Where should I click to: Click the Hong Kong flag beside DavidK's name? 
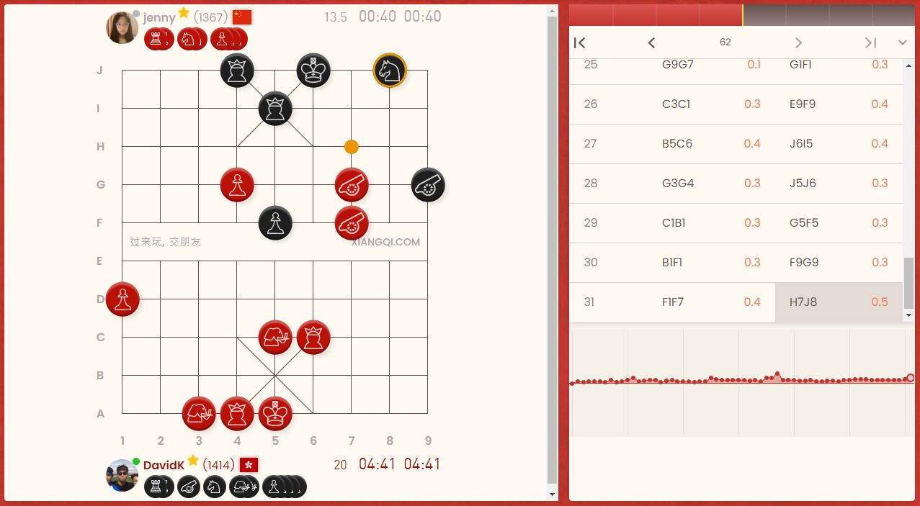pos(248,465)
